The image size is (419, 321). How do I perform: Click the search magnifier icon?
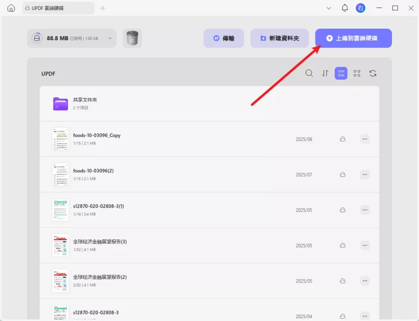coord(309,73)
